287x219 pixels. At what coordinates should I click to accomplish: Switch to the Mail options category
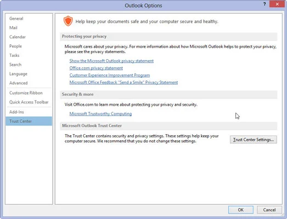(13, 28)
